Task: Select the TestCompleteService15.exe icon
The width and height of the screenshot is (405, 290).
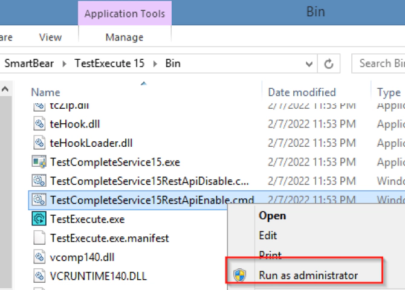Action: tap(39, 162)
